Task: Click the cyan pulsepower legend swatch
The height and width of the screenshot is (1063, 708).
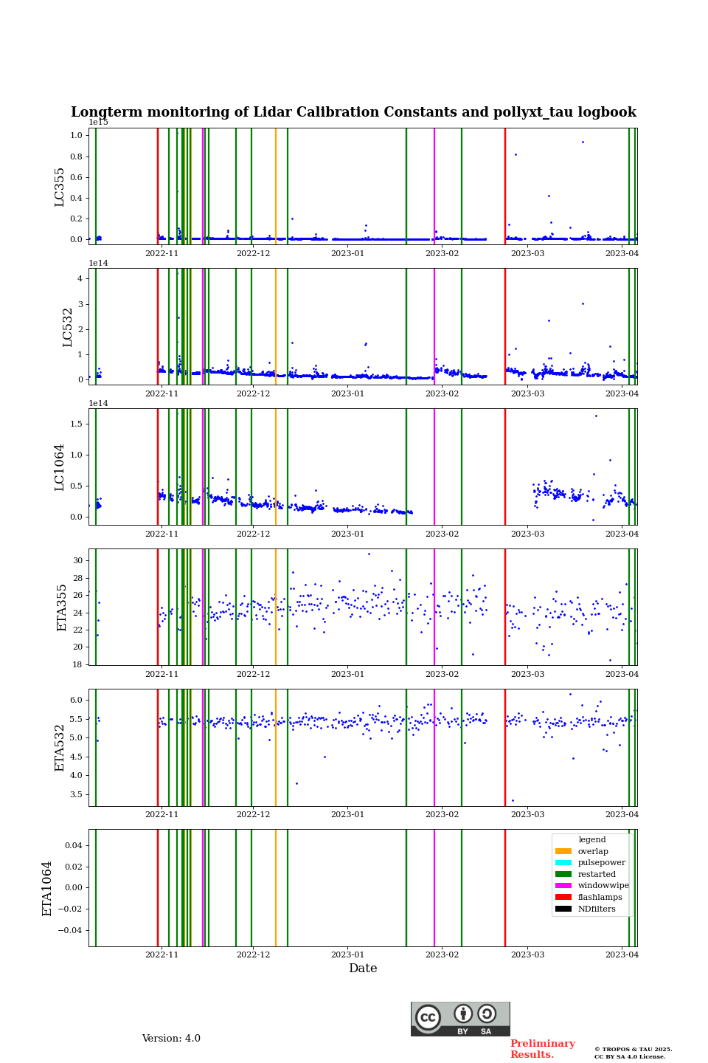Action: 563,862
